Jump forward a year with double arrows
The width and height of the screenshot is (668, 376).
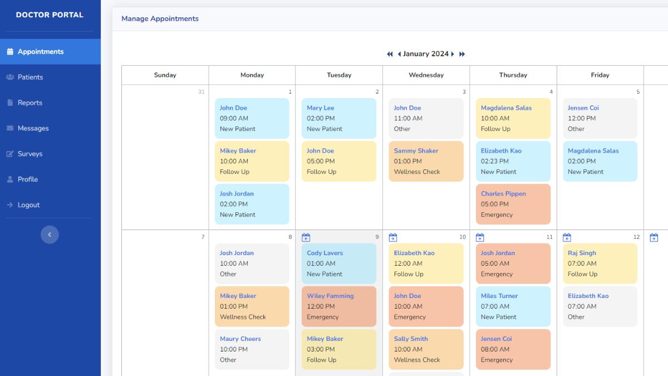pyautogui.click(x=461, y=53)
